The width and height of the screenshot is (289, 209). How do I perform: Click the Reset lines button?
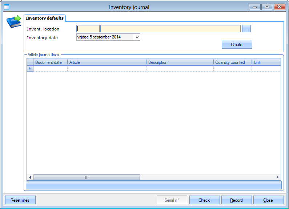tap(20, 200)
